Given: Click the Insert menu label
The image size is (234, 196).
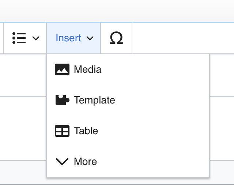Looking at the screenshot, I should pyautogui.click(x=68, y=38).
